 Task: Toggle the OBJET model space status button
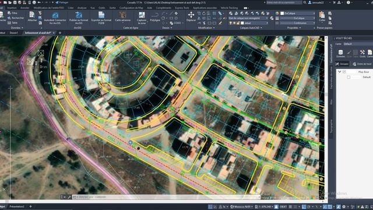coord(283,206)
